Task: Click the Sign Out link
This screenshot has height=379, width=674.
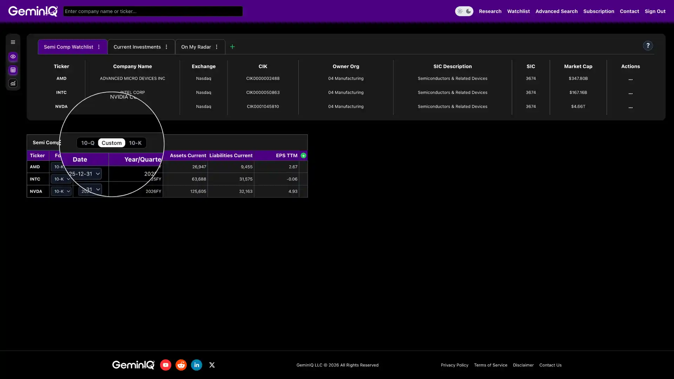Action: [655, 11]
